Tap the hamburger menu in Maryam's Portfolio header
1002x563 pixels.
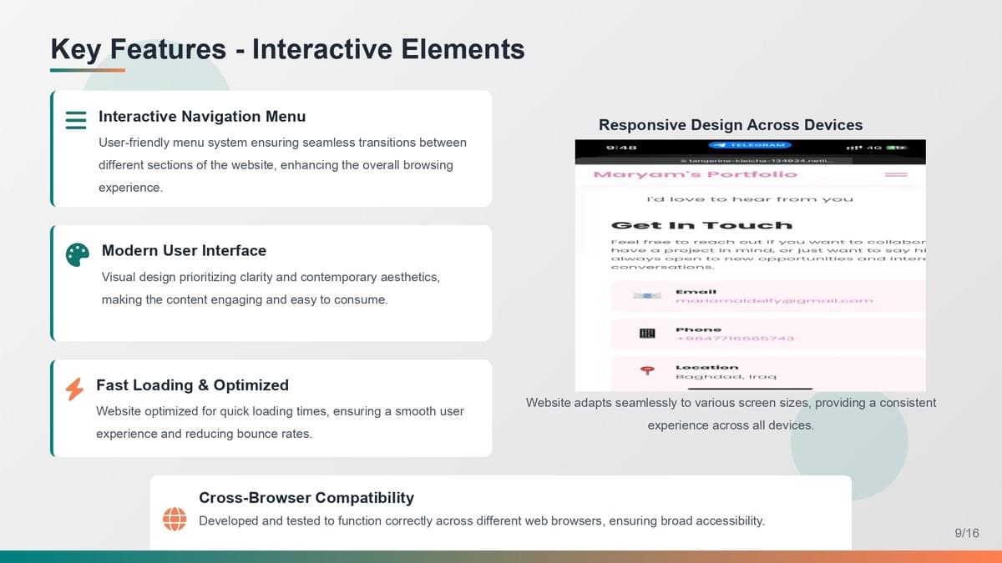tap(896, 175)
